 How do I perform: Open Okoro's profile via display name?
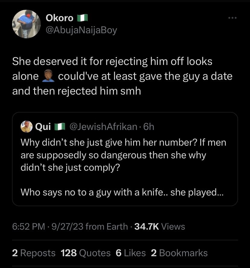(x=59, y=18)
